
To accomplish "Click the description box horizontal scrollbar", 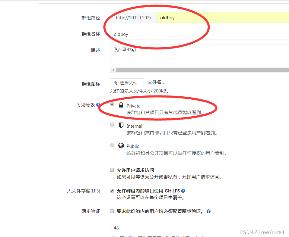I will (202, 70).
